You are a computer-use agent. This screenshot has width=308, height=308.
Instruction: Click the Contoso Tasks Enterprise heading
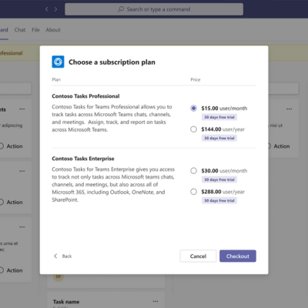83,159
